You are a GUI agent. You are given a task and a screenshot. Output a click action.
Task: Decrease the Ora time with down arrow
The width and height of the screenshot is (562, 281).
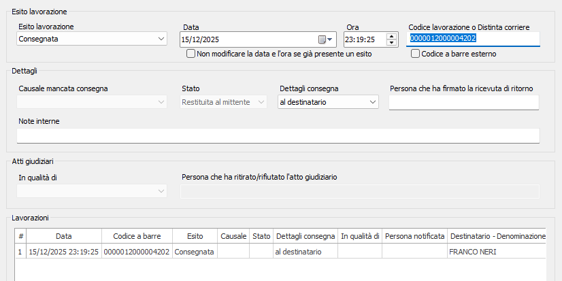point(391,43)
